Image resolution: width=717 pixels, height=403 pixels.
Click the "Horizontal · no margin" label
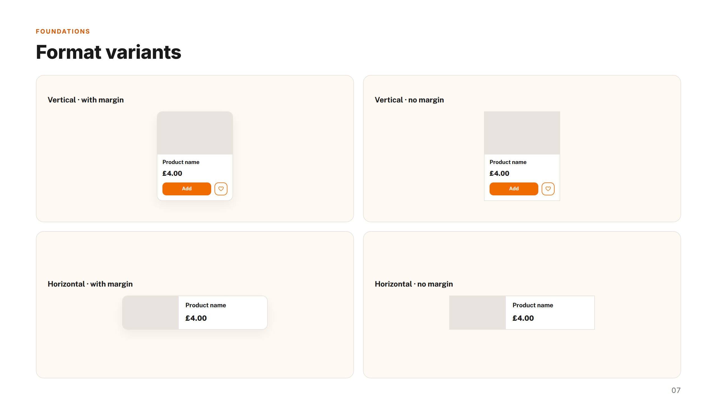(414, 284)
